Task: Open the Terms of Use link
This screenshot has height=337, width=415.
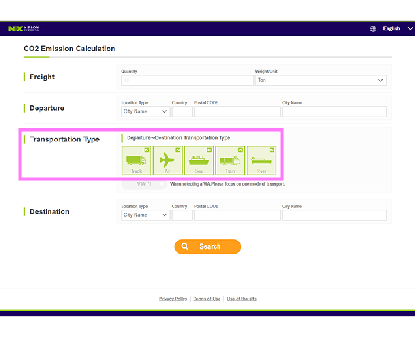Action: [x=207, y=299]
